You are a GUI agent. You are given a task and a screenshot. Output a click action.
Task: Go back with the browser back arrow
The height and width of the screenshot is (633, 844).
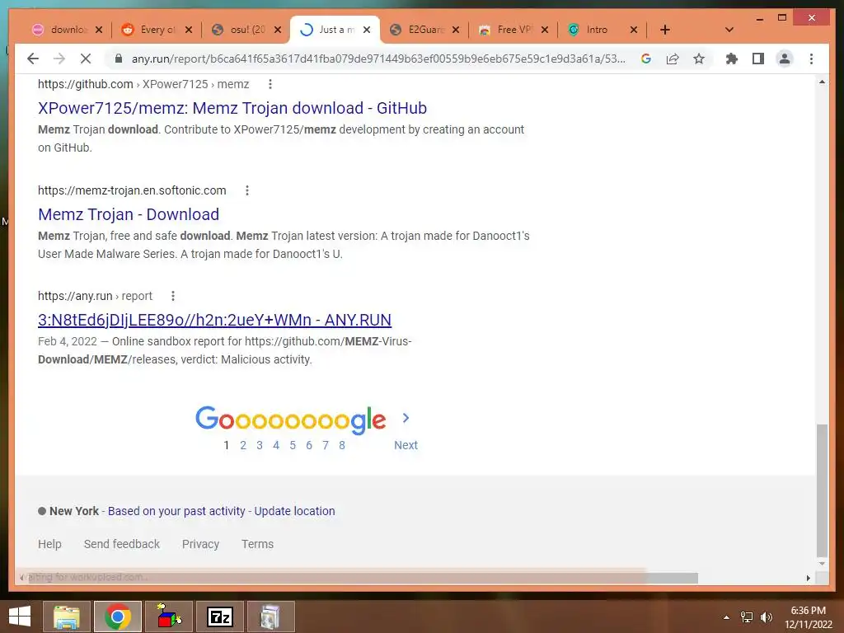pyautogui.click(x=33, y=59)
